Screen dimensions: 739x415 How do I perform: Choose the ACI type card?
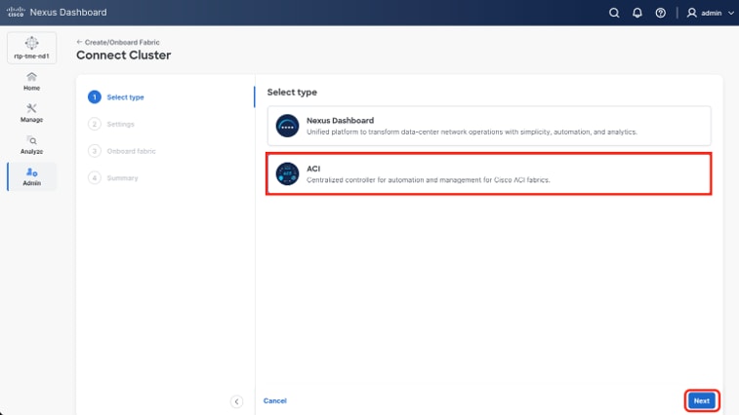pos(489,173)
